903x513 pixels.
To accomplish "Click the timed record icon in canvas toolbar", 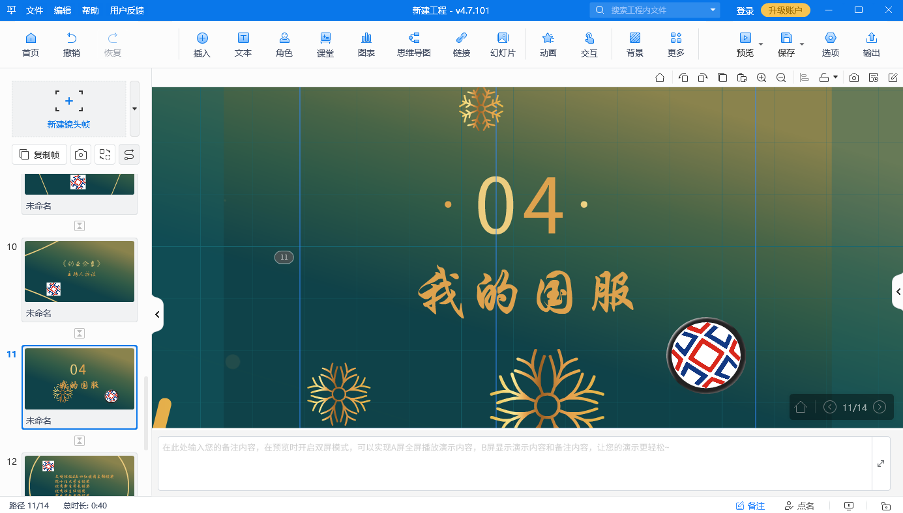I will coord(874,77).
